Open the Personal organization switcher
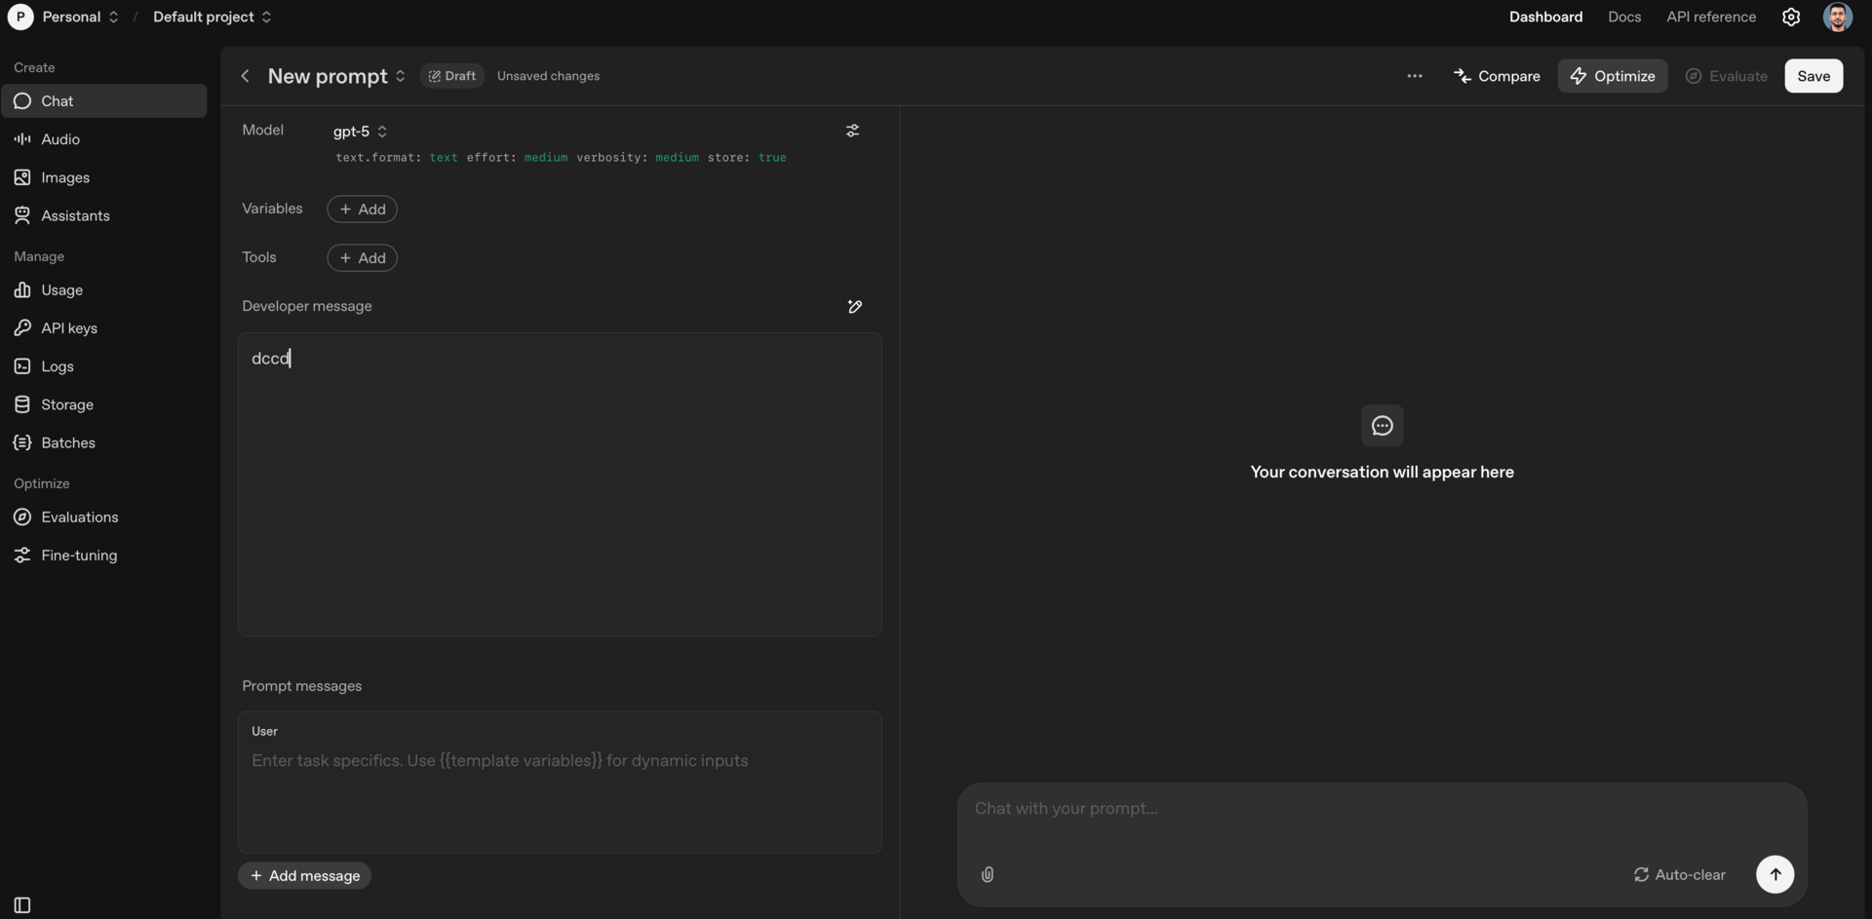 click(x=81, y=17)
